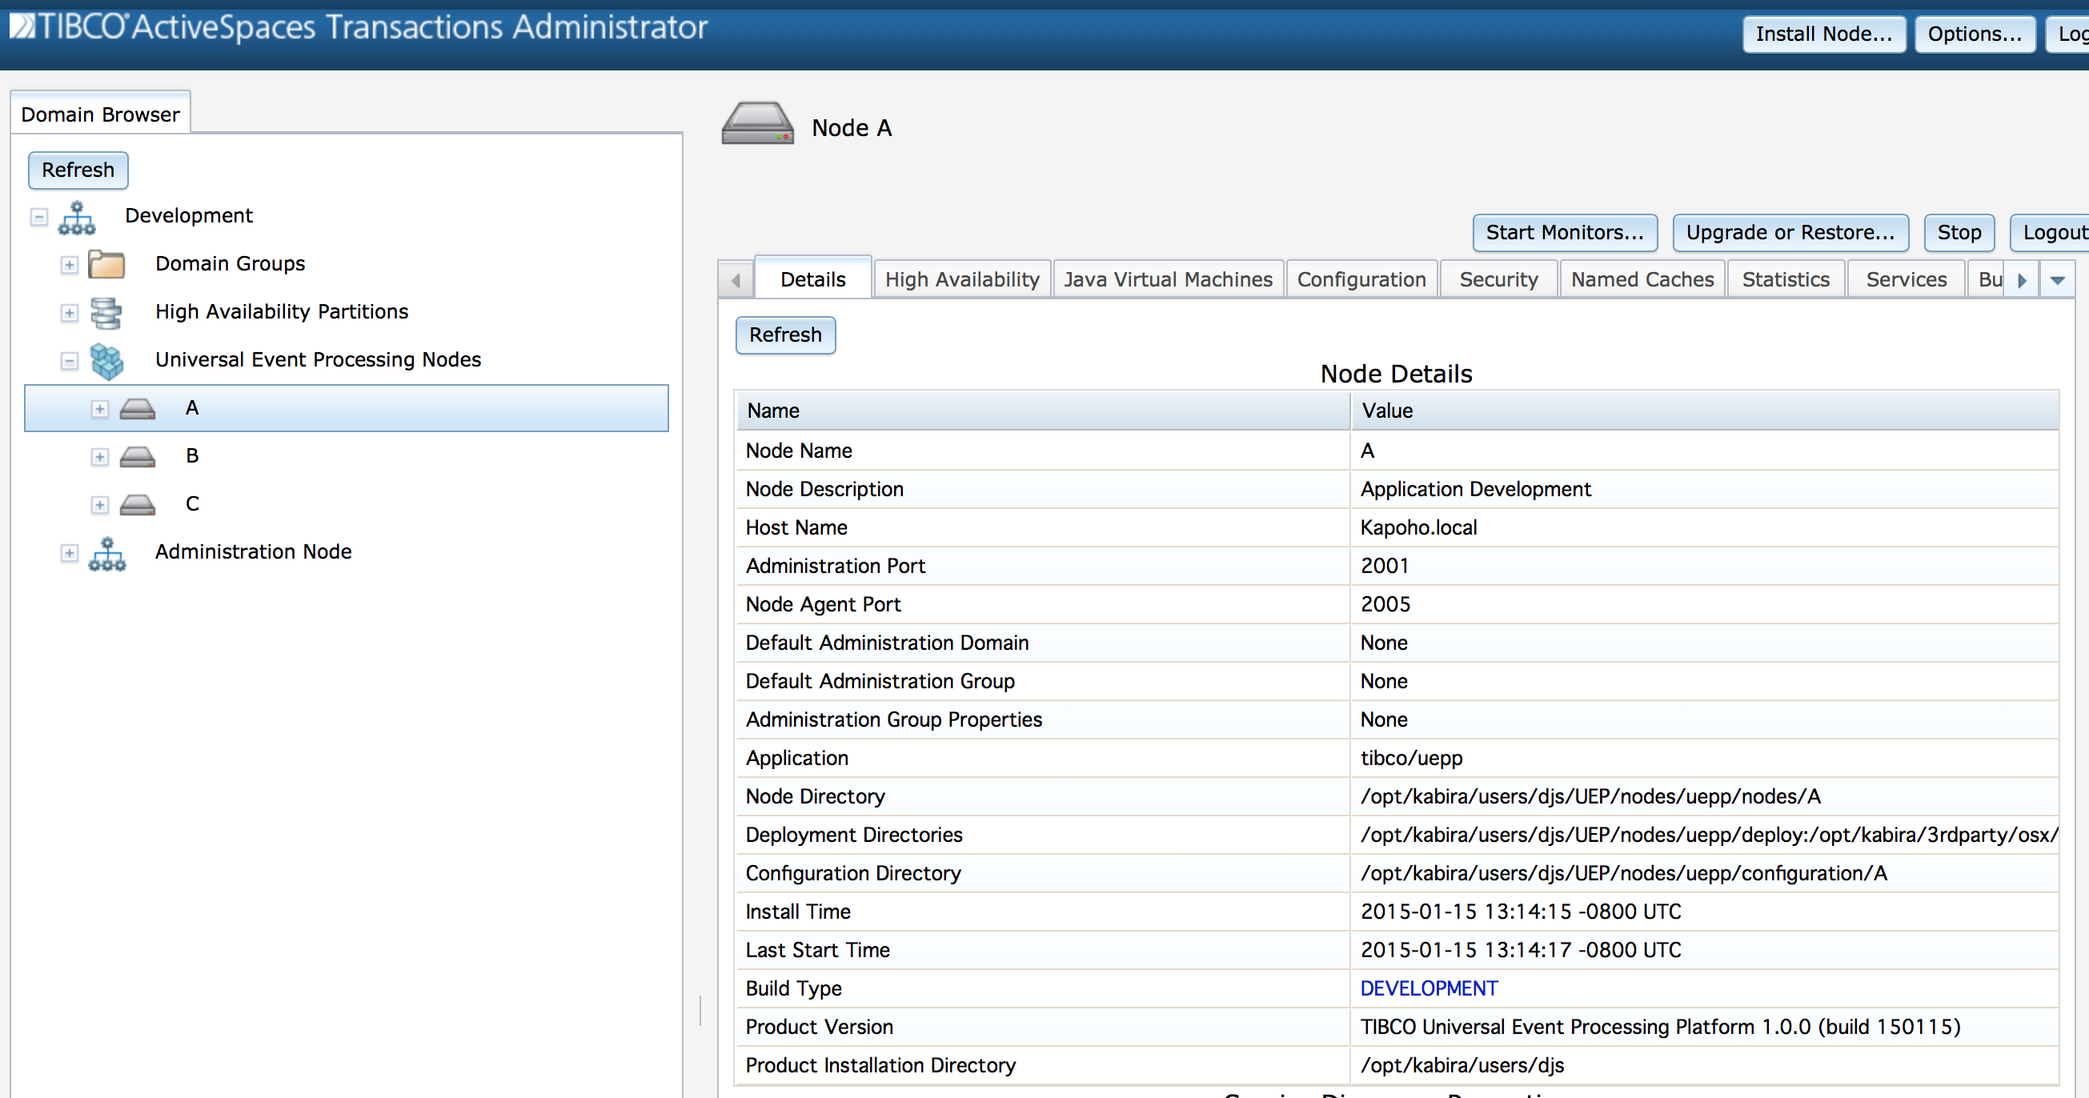The width and height of the screenshot is (2089, 1098).
Task: Click the Administration Node network icon
Action: [x=106, y=553]
